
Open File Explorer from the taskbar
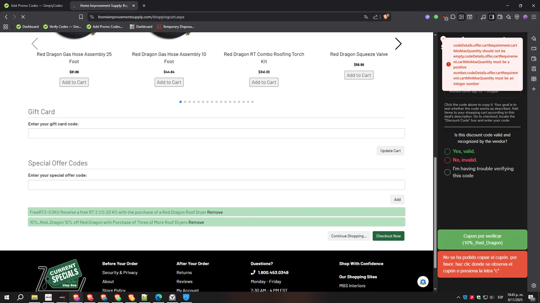[x=35, y=297]
